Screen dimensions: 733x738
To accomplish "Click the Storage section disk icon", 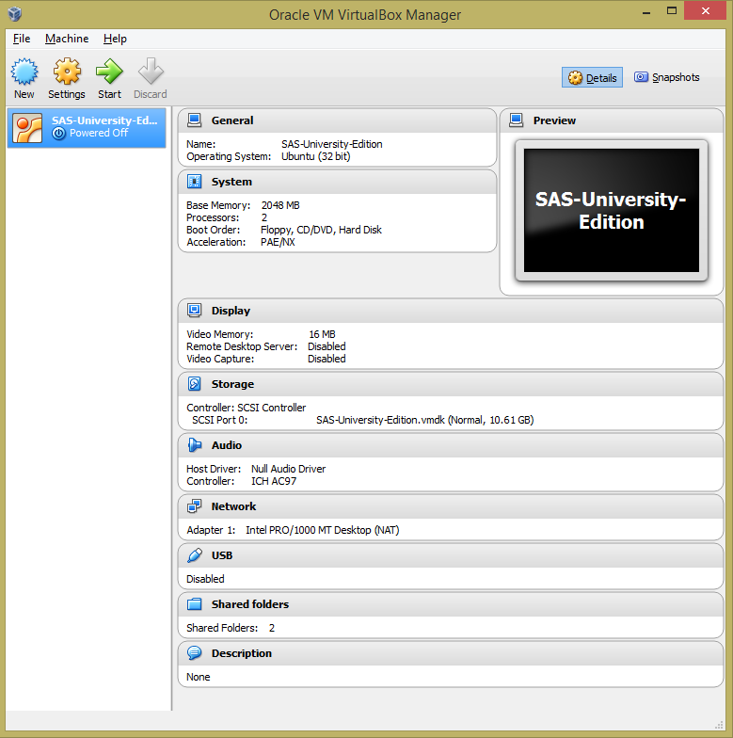I will pos(195,384).
